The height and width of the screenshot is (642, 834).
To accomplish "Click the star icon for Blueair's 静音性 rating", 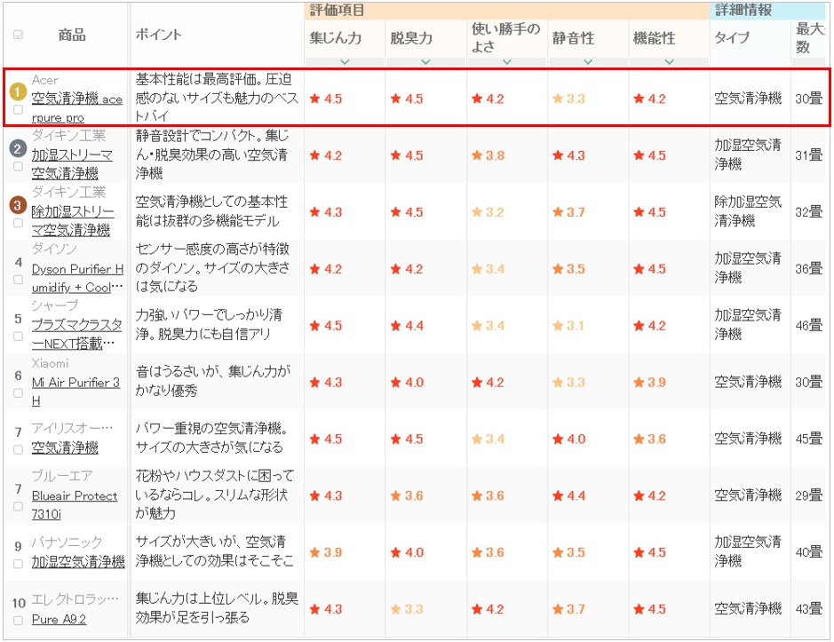I will click(558, 496).
